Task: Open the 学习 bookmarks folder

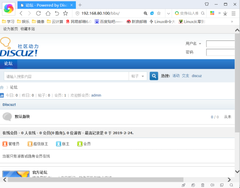Action: [x=8, y=22]
